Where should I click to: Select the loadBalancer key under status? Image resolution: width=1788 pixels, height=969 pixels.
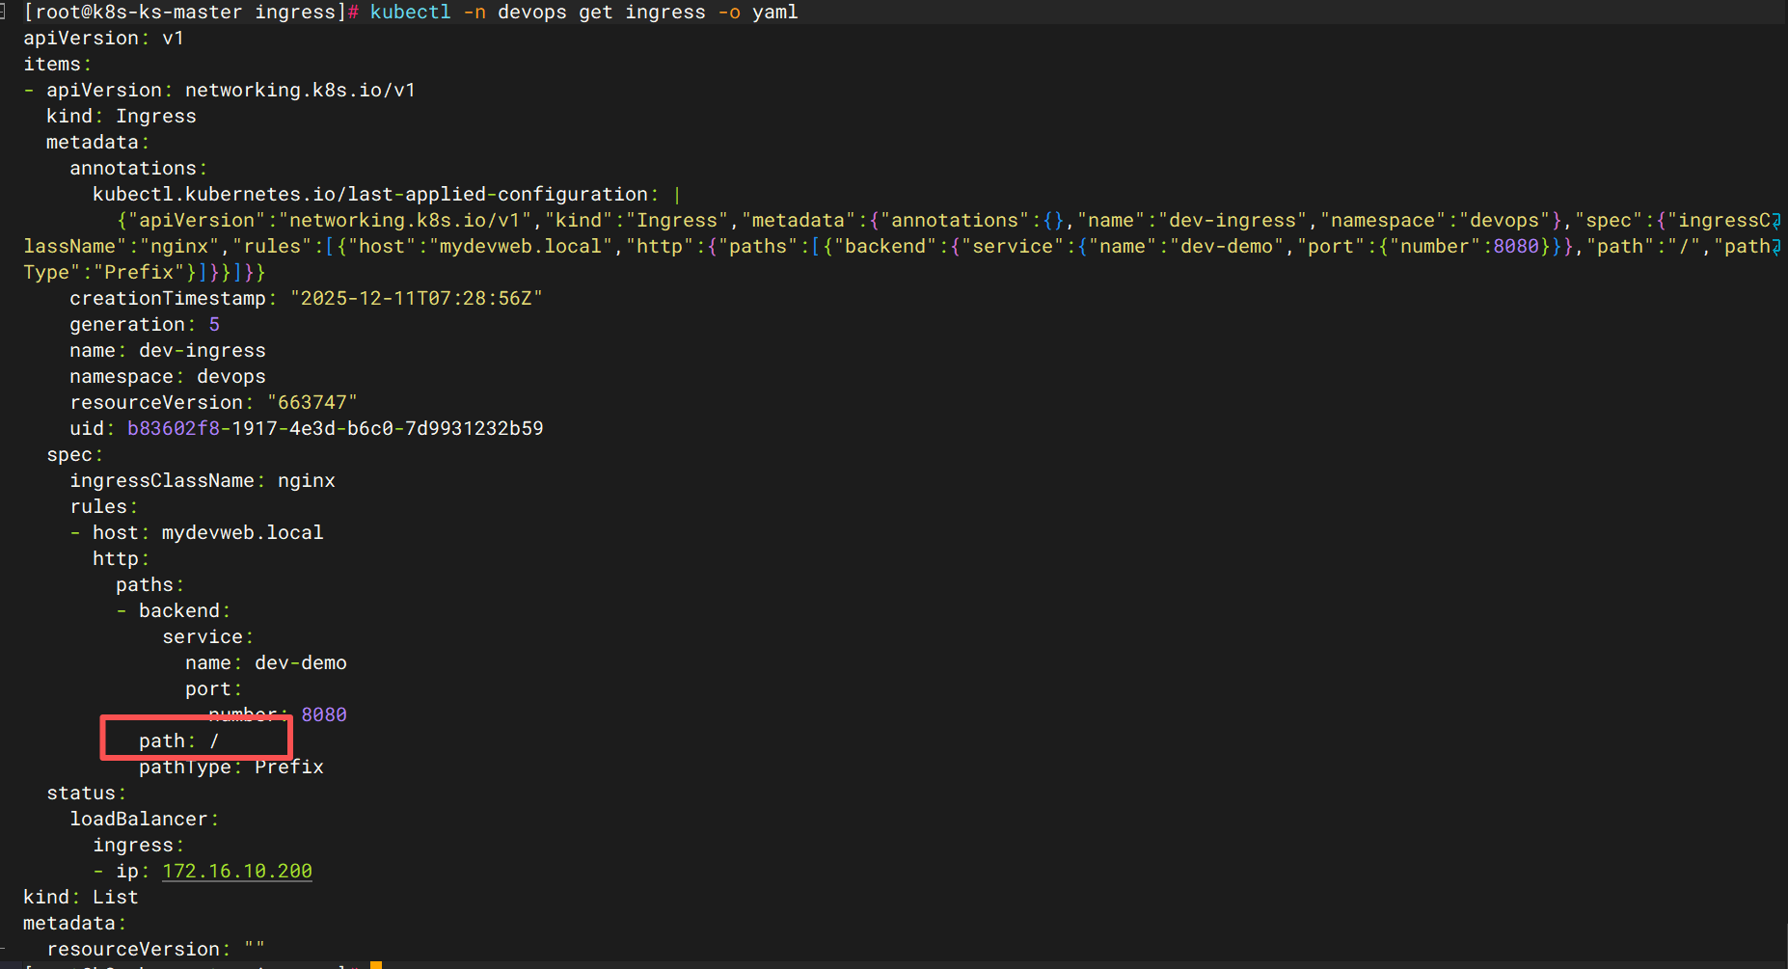click(139, 819)
